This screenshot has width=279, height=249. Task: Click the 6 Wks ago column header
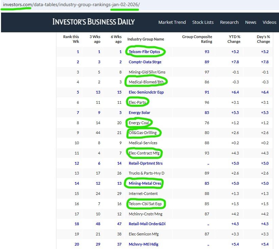116,39
